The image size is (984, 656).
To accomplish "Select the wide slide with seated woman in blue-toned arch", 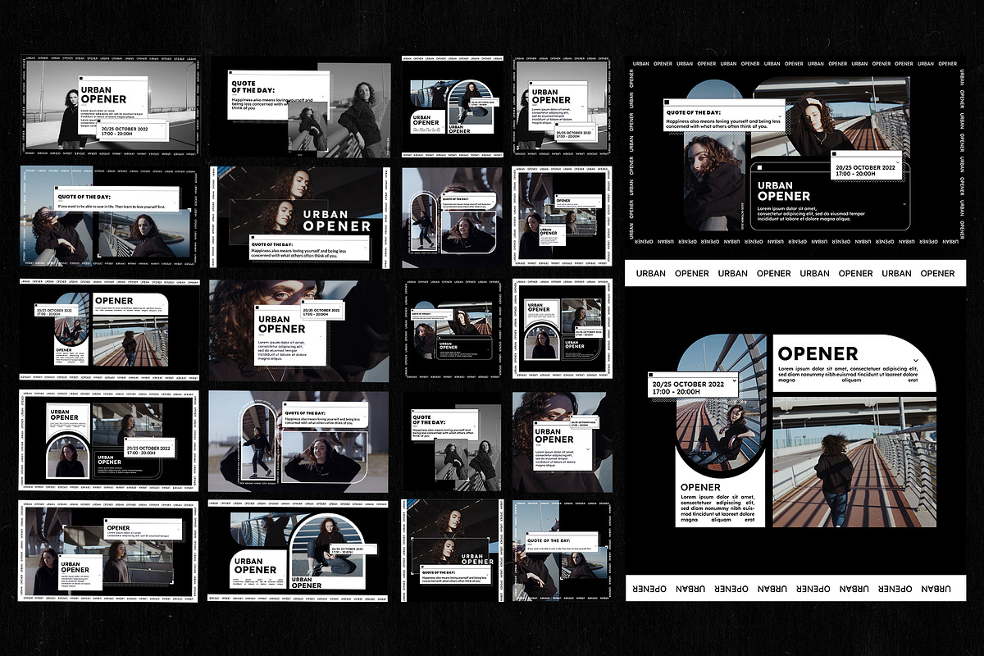I will click(x=299, y=553).
